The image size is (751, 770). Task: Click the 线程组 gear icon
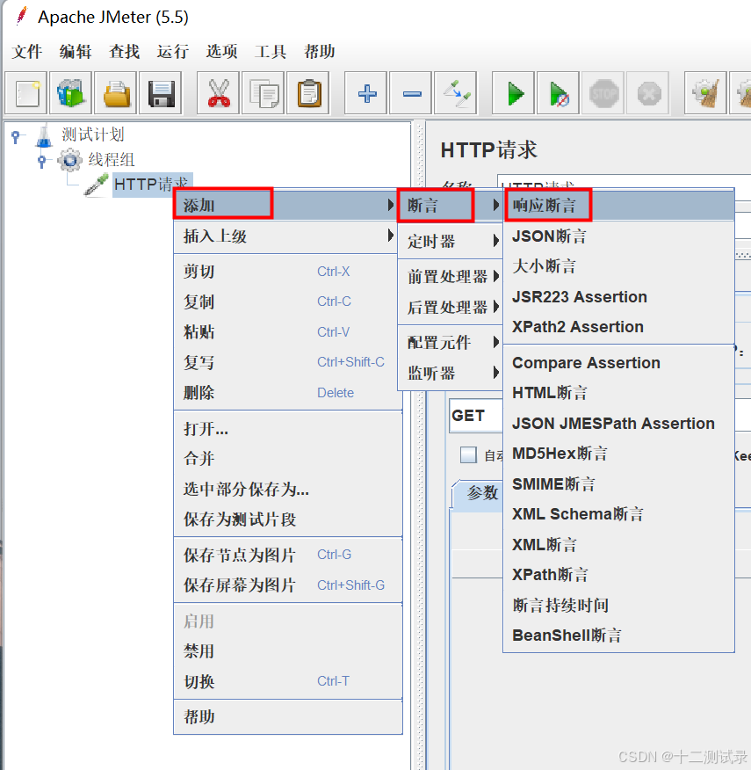tap(69, 160)
